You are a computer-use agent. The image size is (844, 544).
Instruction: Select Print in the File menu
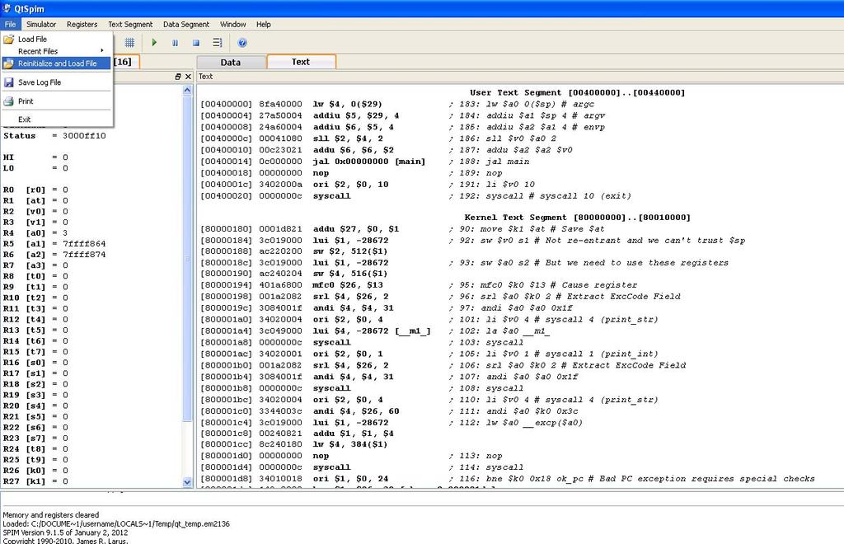click(57, 101)
